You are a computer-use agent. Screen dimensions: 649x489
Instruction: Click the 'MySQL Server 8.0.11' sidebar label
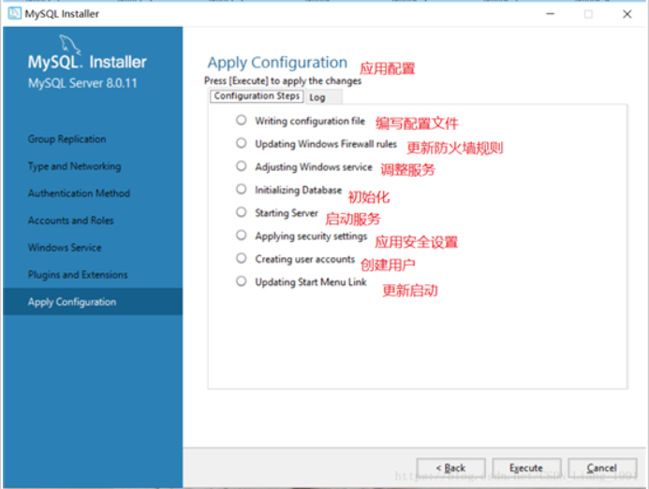(x=82, y=83)
